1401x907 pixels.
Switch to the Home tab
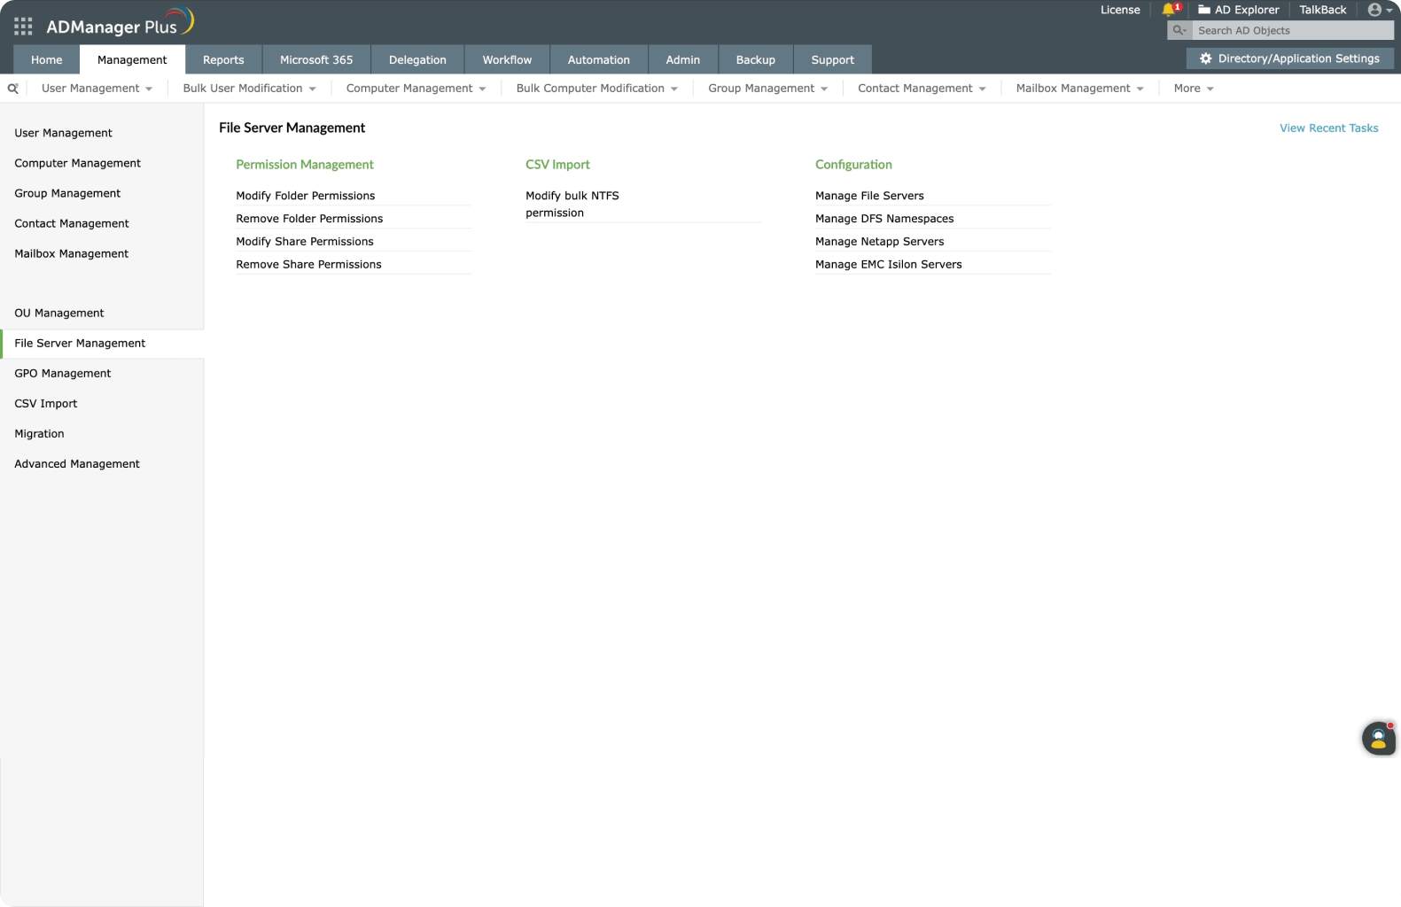47,59
